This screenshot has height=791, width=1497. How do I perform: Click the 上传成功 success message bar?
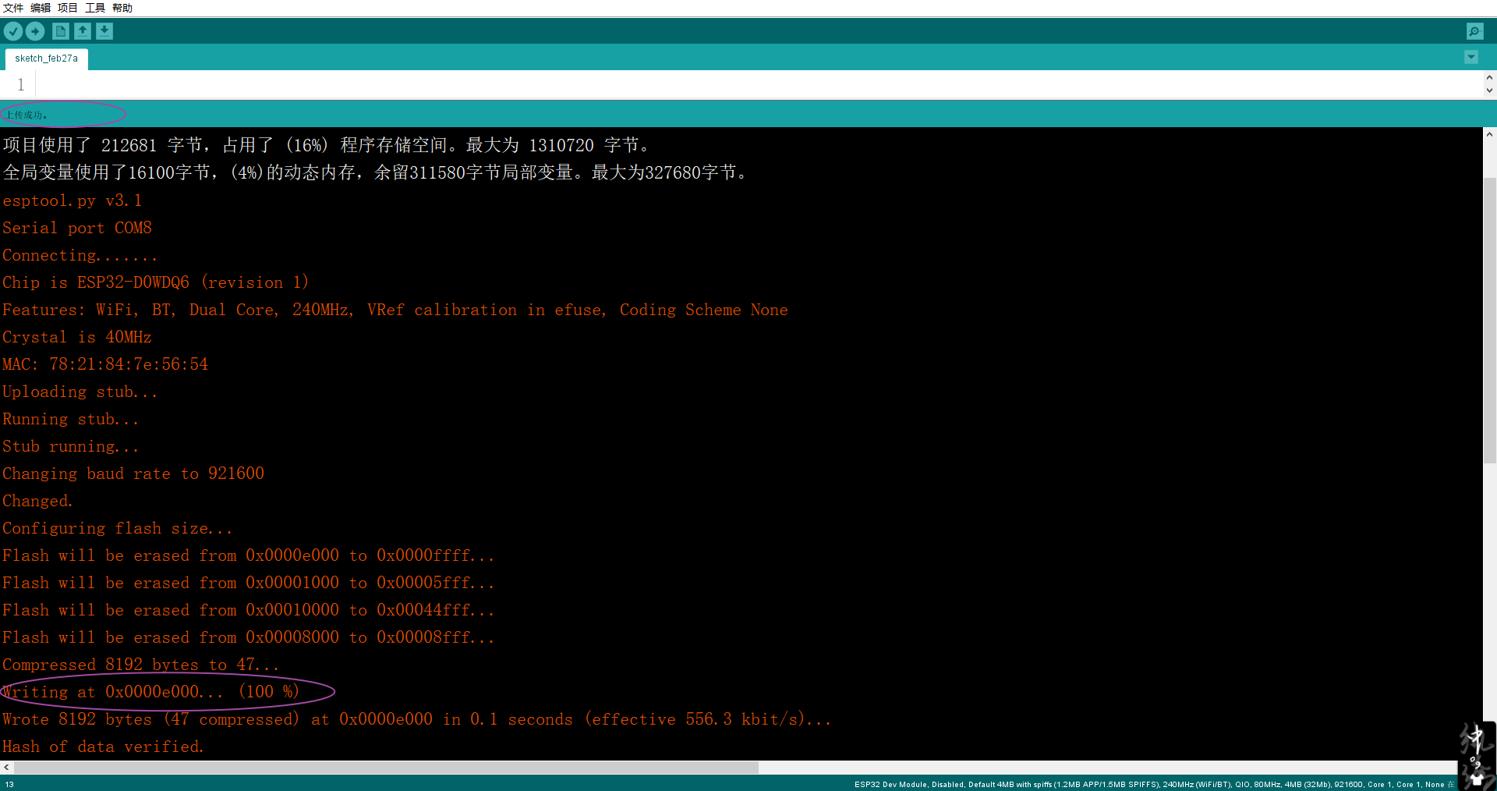[26, 114]
